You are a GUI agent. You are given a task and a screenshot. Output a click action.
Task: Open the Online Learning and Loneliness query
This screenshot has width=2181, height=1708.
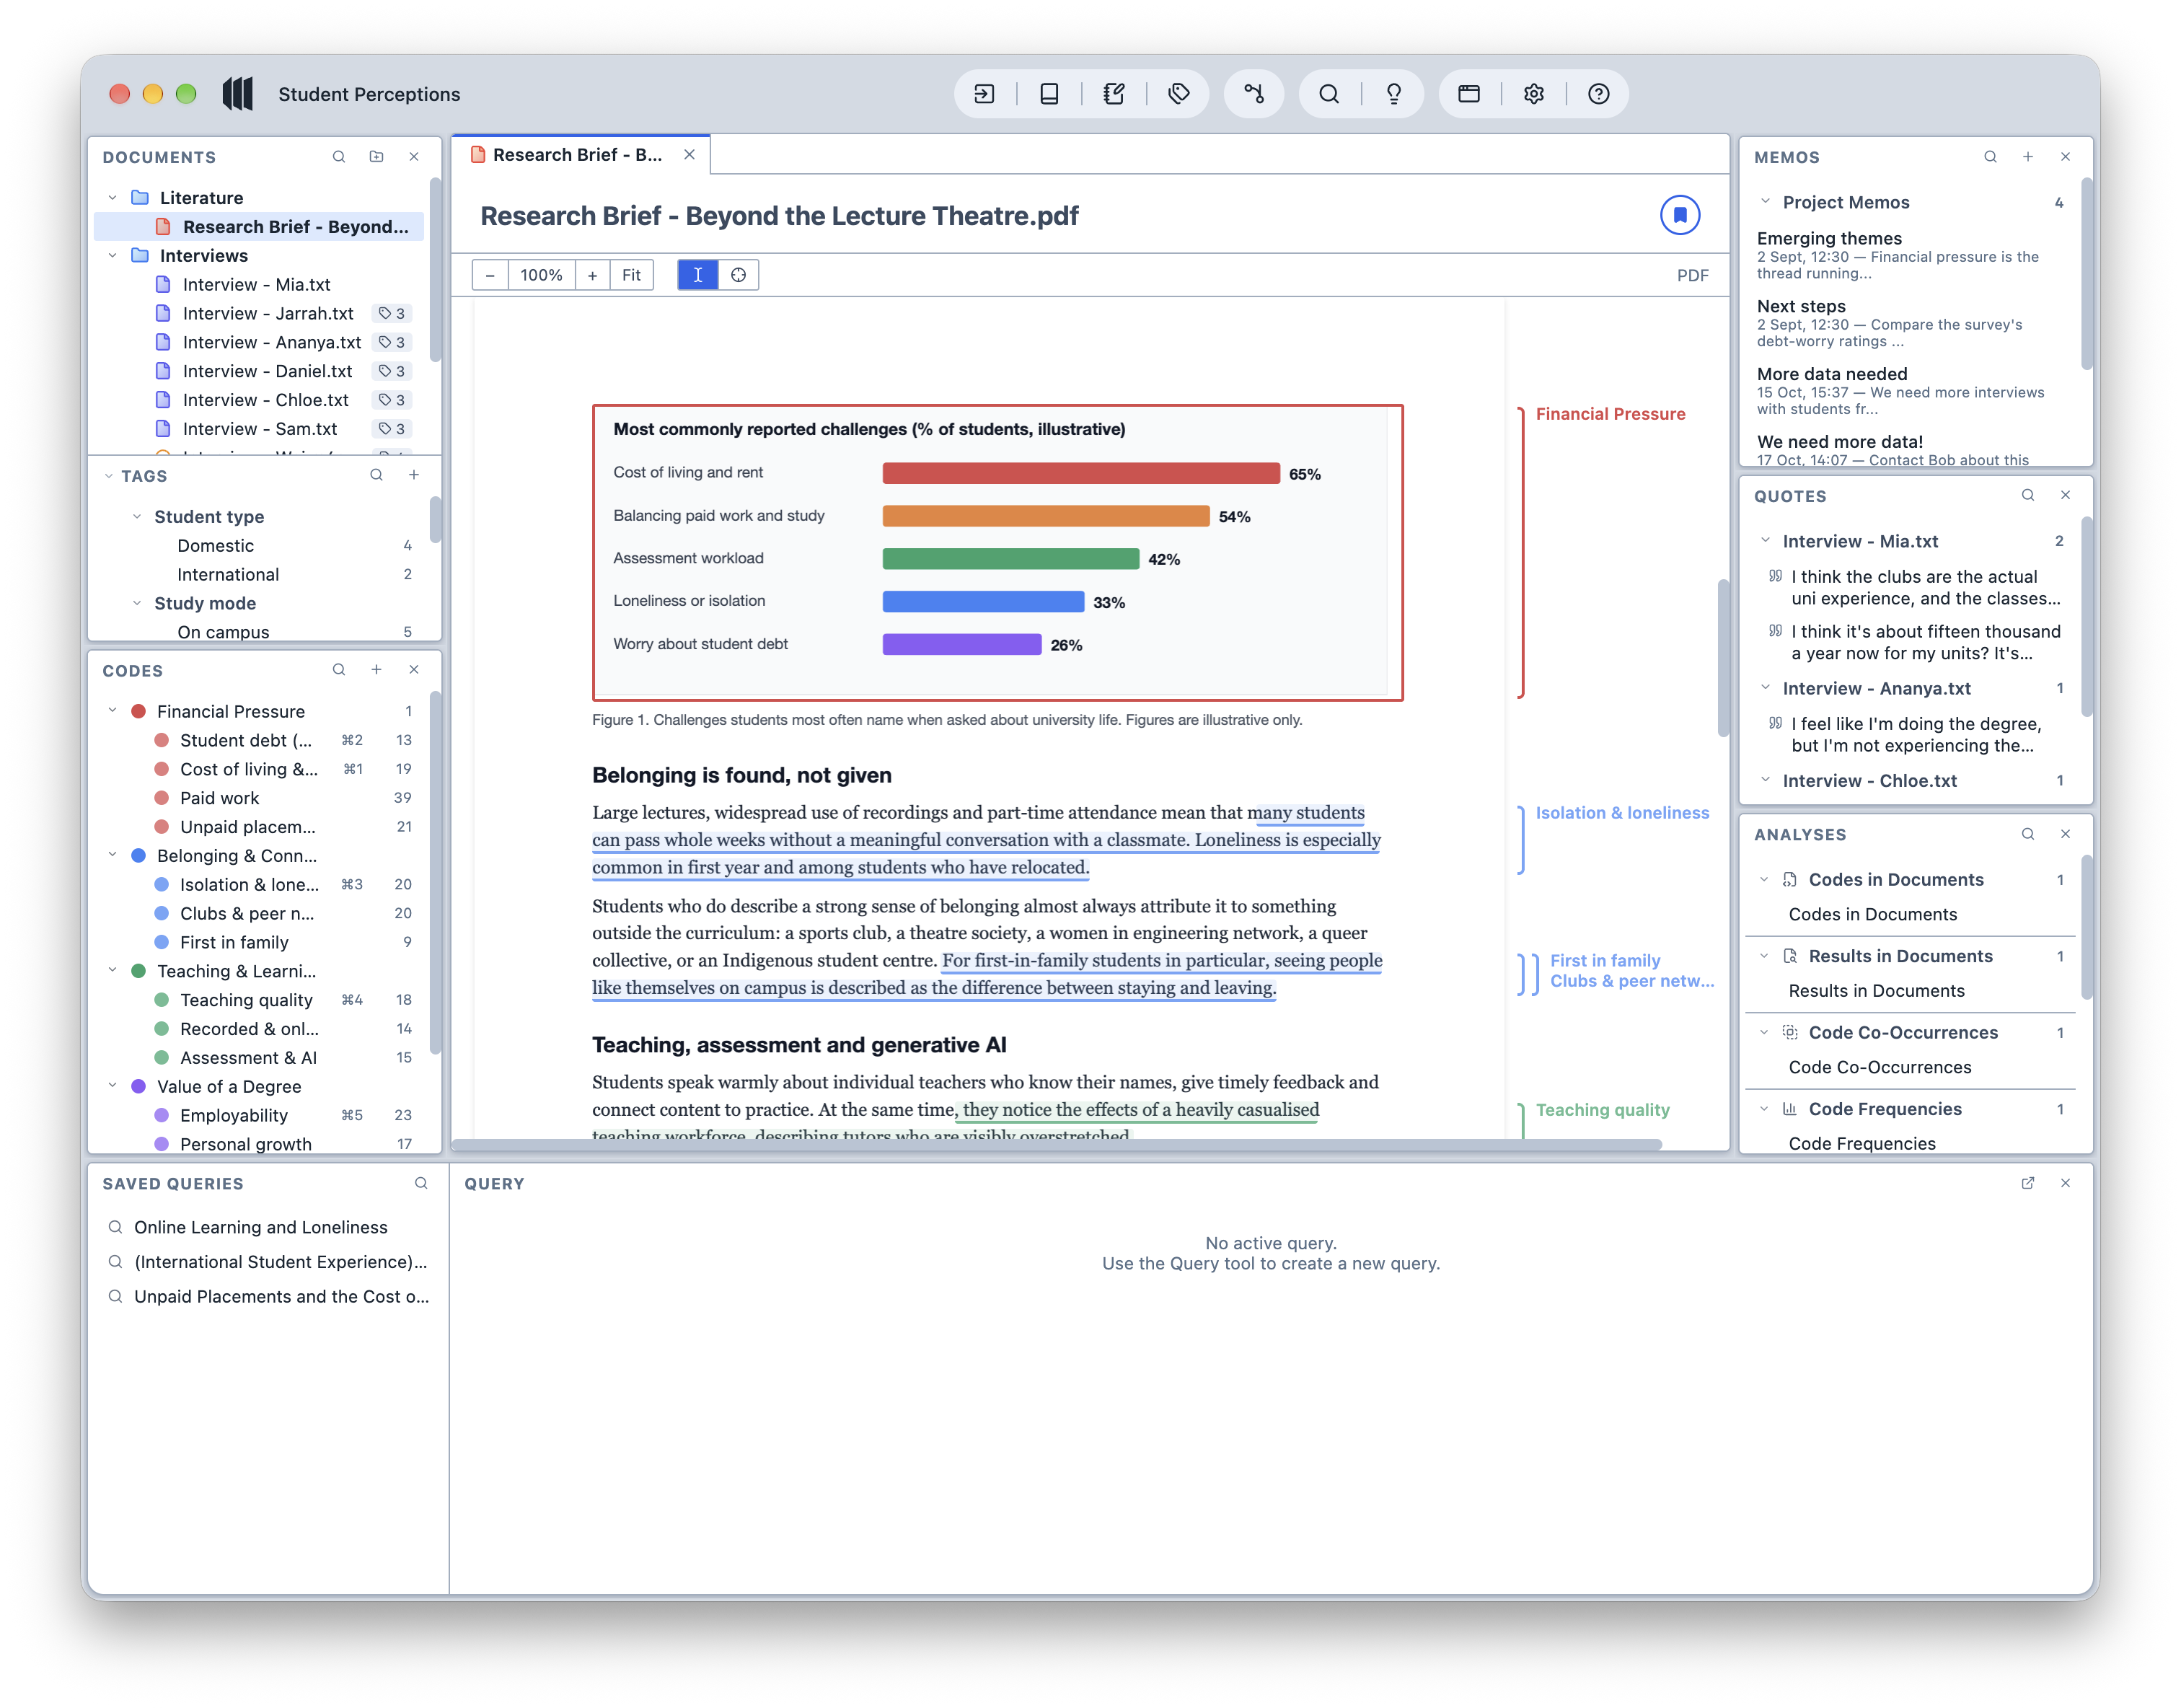point(261,1227)
